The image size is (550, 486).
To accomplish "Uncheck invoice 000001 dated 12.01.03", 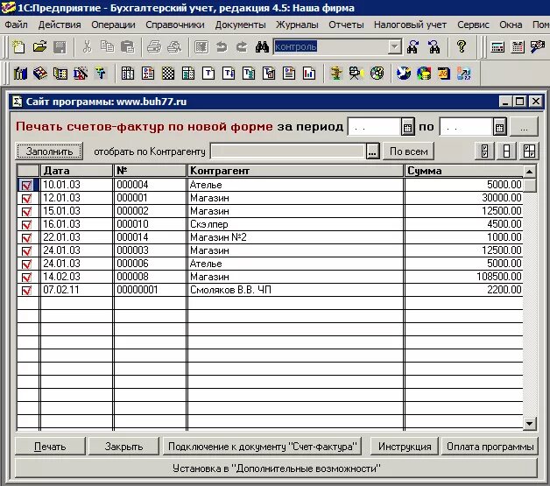I will (x=26, y=199).
